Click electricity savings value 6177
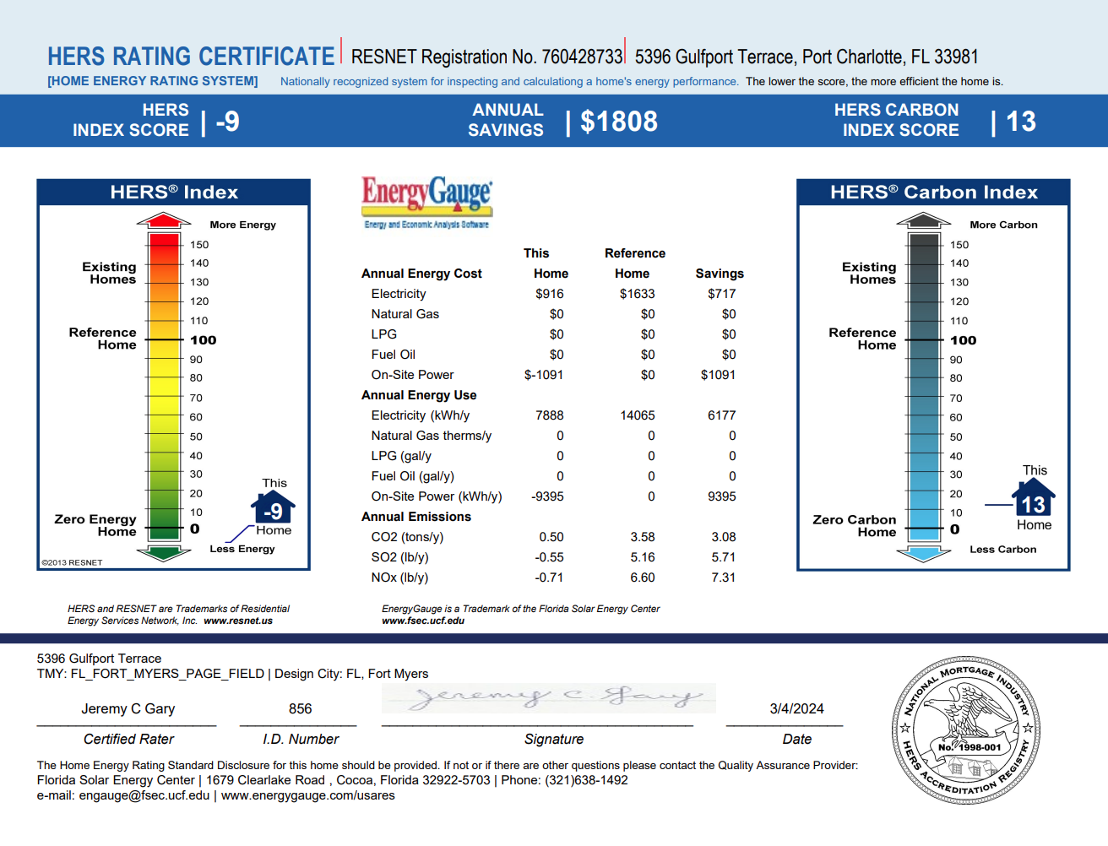 pyautogui.click(x=722, y=415)
